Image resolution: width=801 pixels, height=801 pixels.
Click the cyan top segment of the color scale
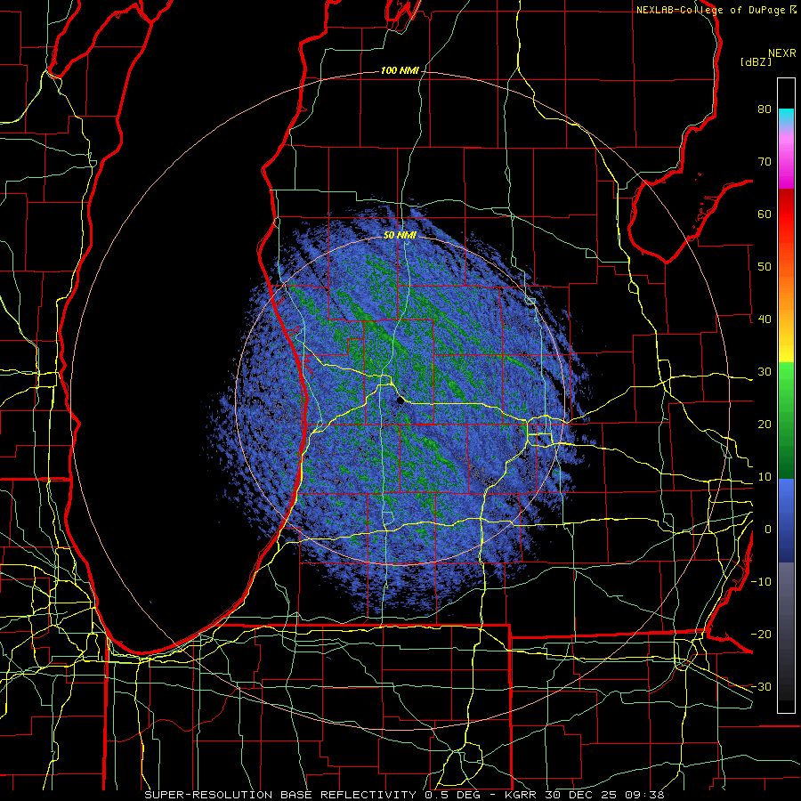coord(786,117)
